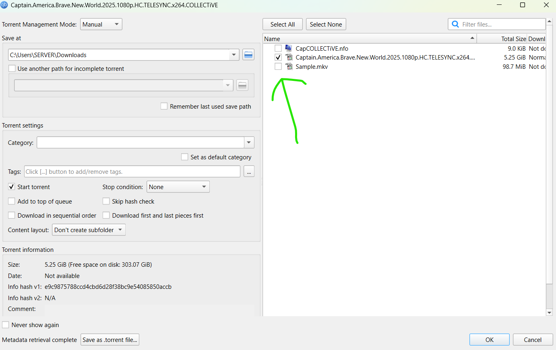This screenshot has height=350, width=556.
Task: Uncheck the Captain.America movie file checkbox
Action: pyautogui.click(x=278, y=58)
